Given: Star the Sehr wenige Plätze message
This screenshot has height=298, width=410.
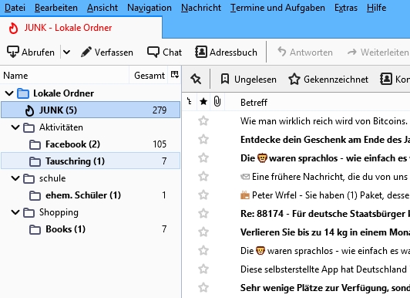Looking at the screenshot, I should click(203, 288).
